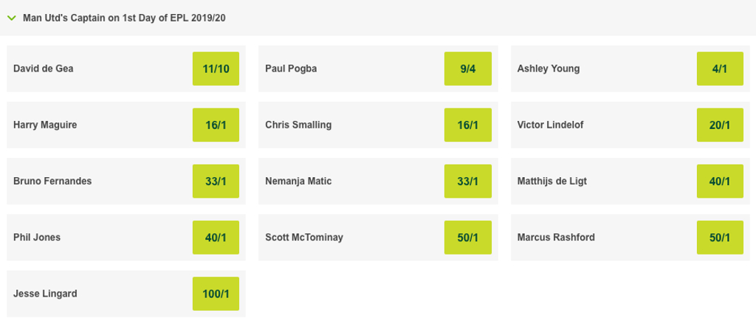
Task: Select Scott McTominay odds 50/1
Action: [x=467, y=238]
